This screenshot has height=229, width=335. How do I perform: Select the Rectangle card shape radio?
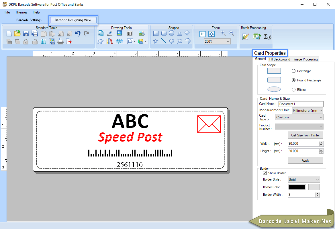pyautogui.click(x=293, y=71)
